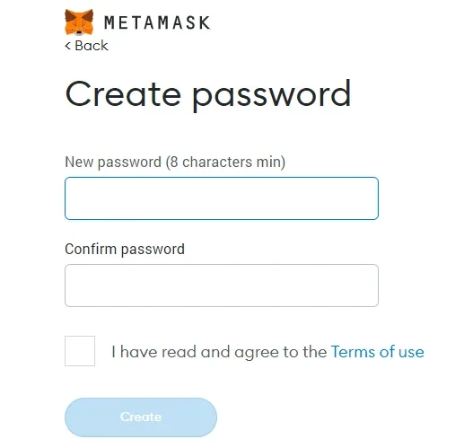Click the Create password heading
The width and height of the screenshot is (464, 448).
point(208,94)
